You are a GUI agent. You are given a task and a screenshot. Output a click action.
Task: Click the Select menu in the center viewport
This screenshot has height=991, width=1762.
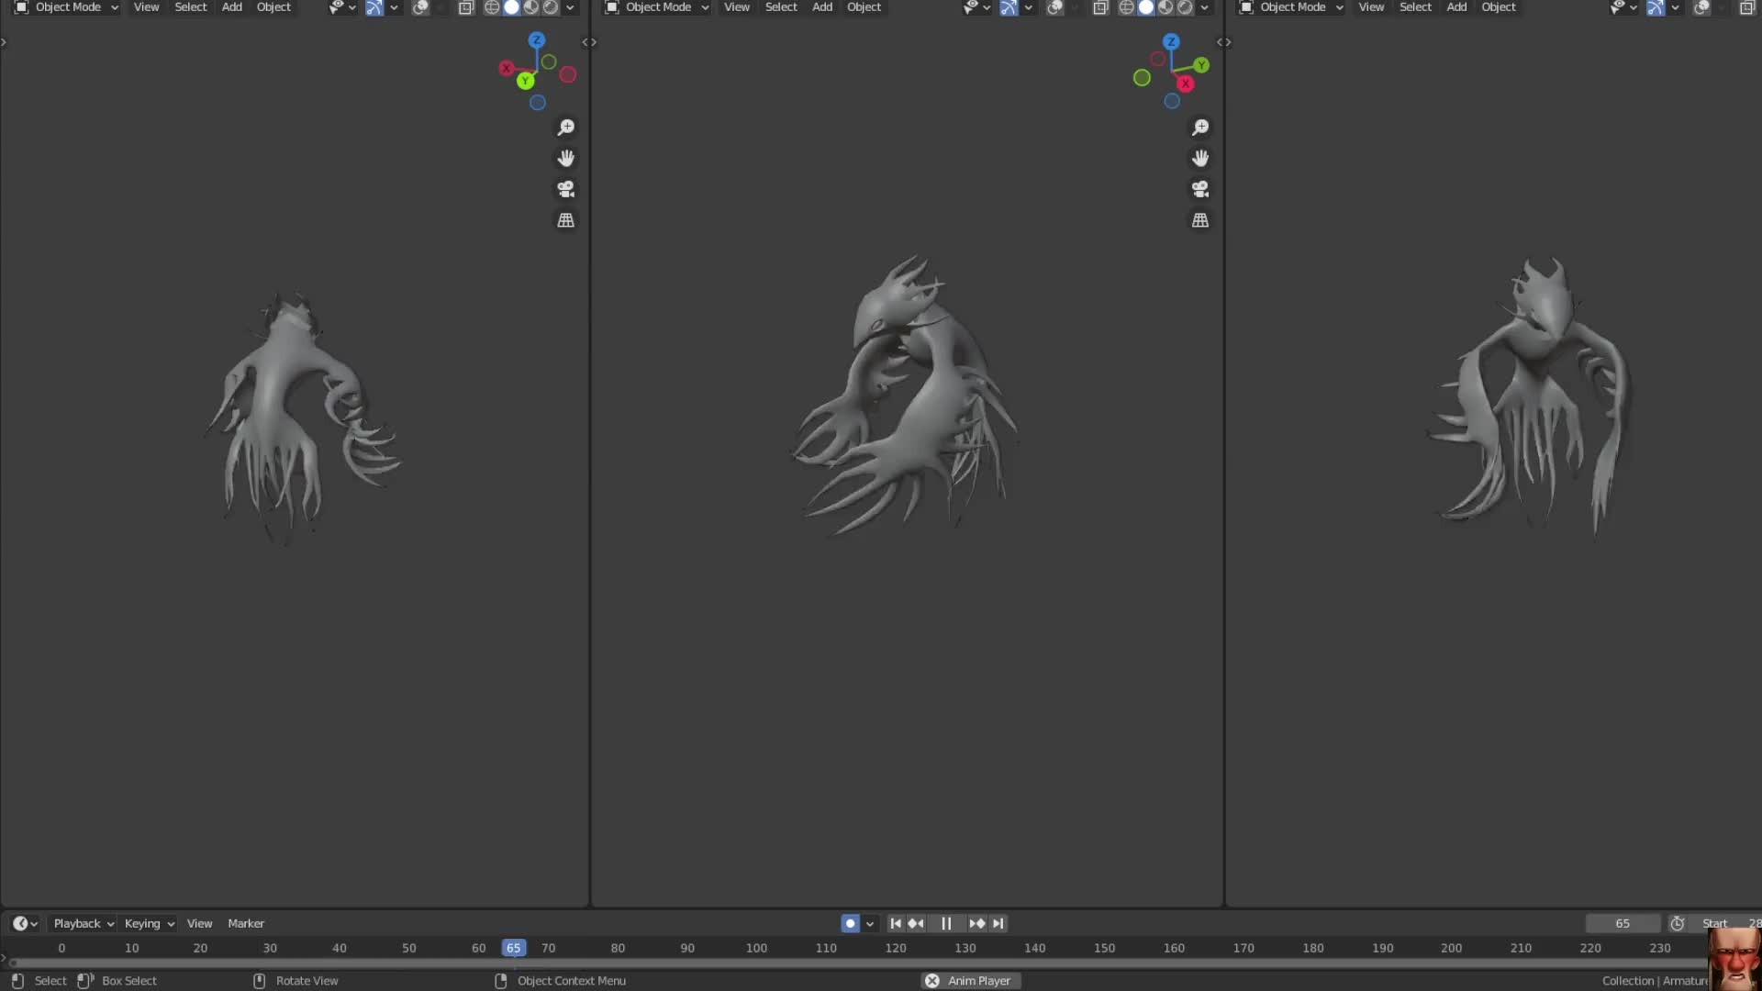[x=781, y=7]
